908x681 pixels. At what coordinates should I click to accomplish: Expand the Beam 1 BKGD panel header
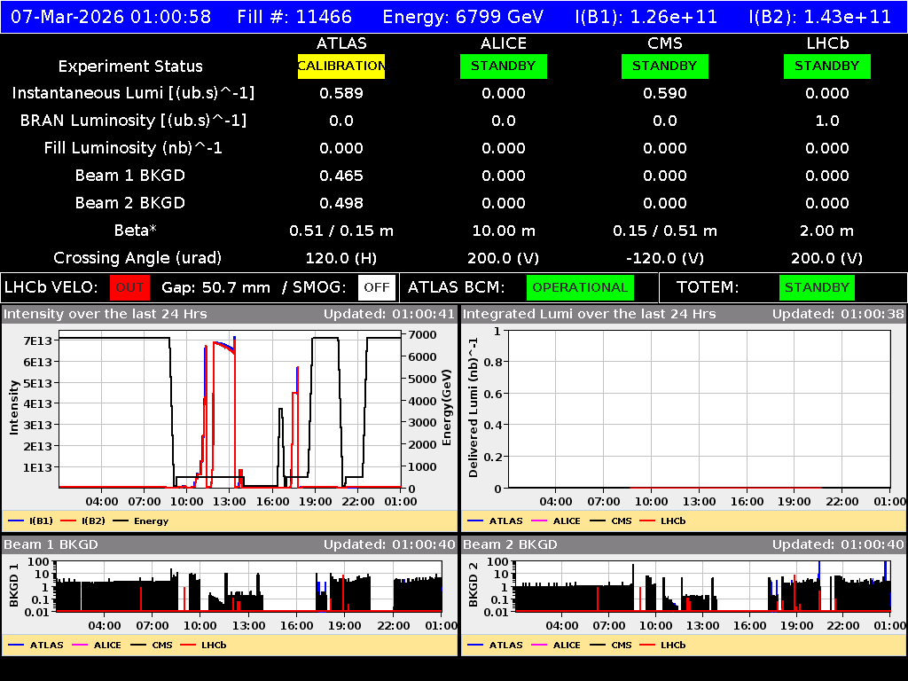pyautogui.click(x=53, y=544)
